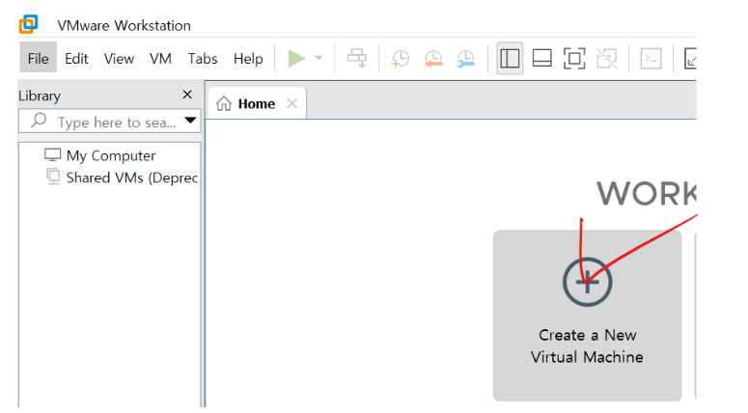Expand the library search filter dropdown

pos(190,121)
